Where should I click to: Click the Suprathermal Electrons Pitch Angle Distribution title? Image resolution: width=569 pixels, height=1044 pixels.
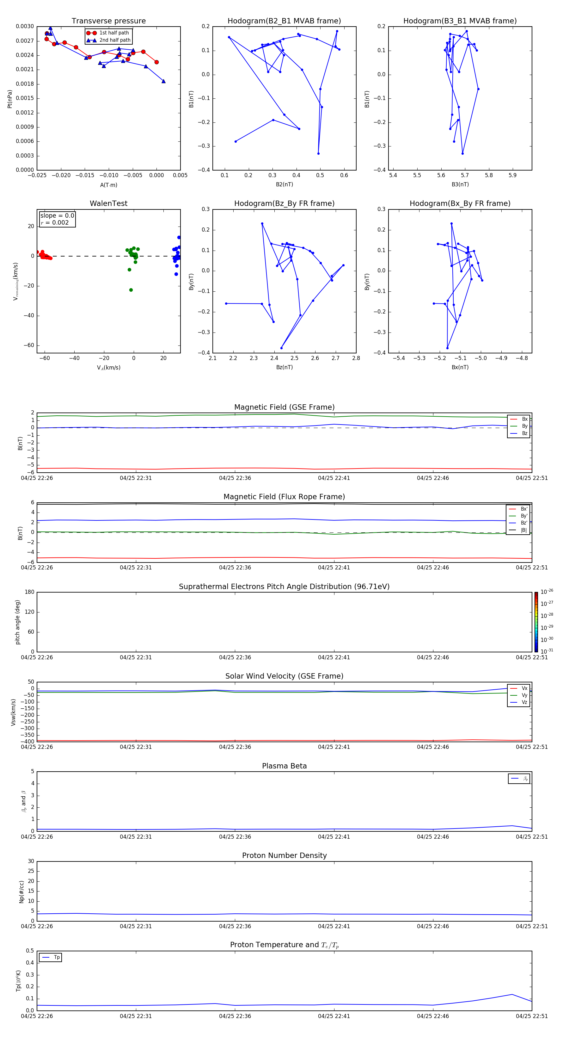point(284,587)
